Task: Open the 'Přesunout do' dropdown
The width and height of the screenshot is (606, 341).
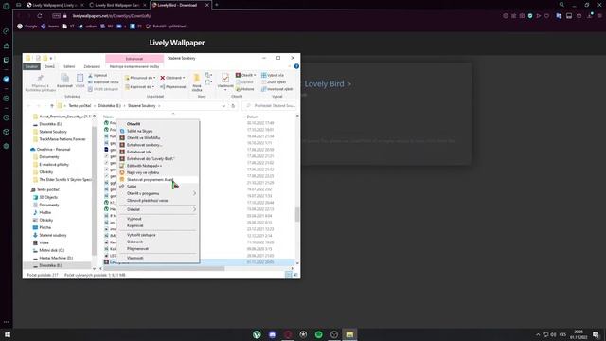Action: [x=140, y=78]
